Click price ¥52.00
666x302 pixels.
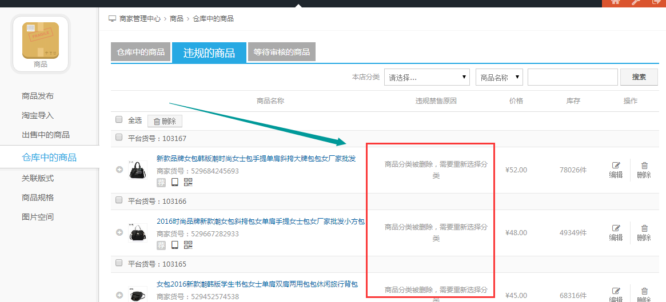516,170
